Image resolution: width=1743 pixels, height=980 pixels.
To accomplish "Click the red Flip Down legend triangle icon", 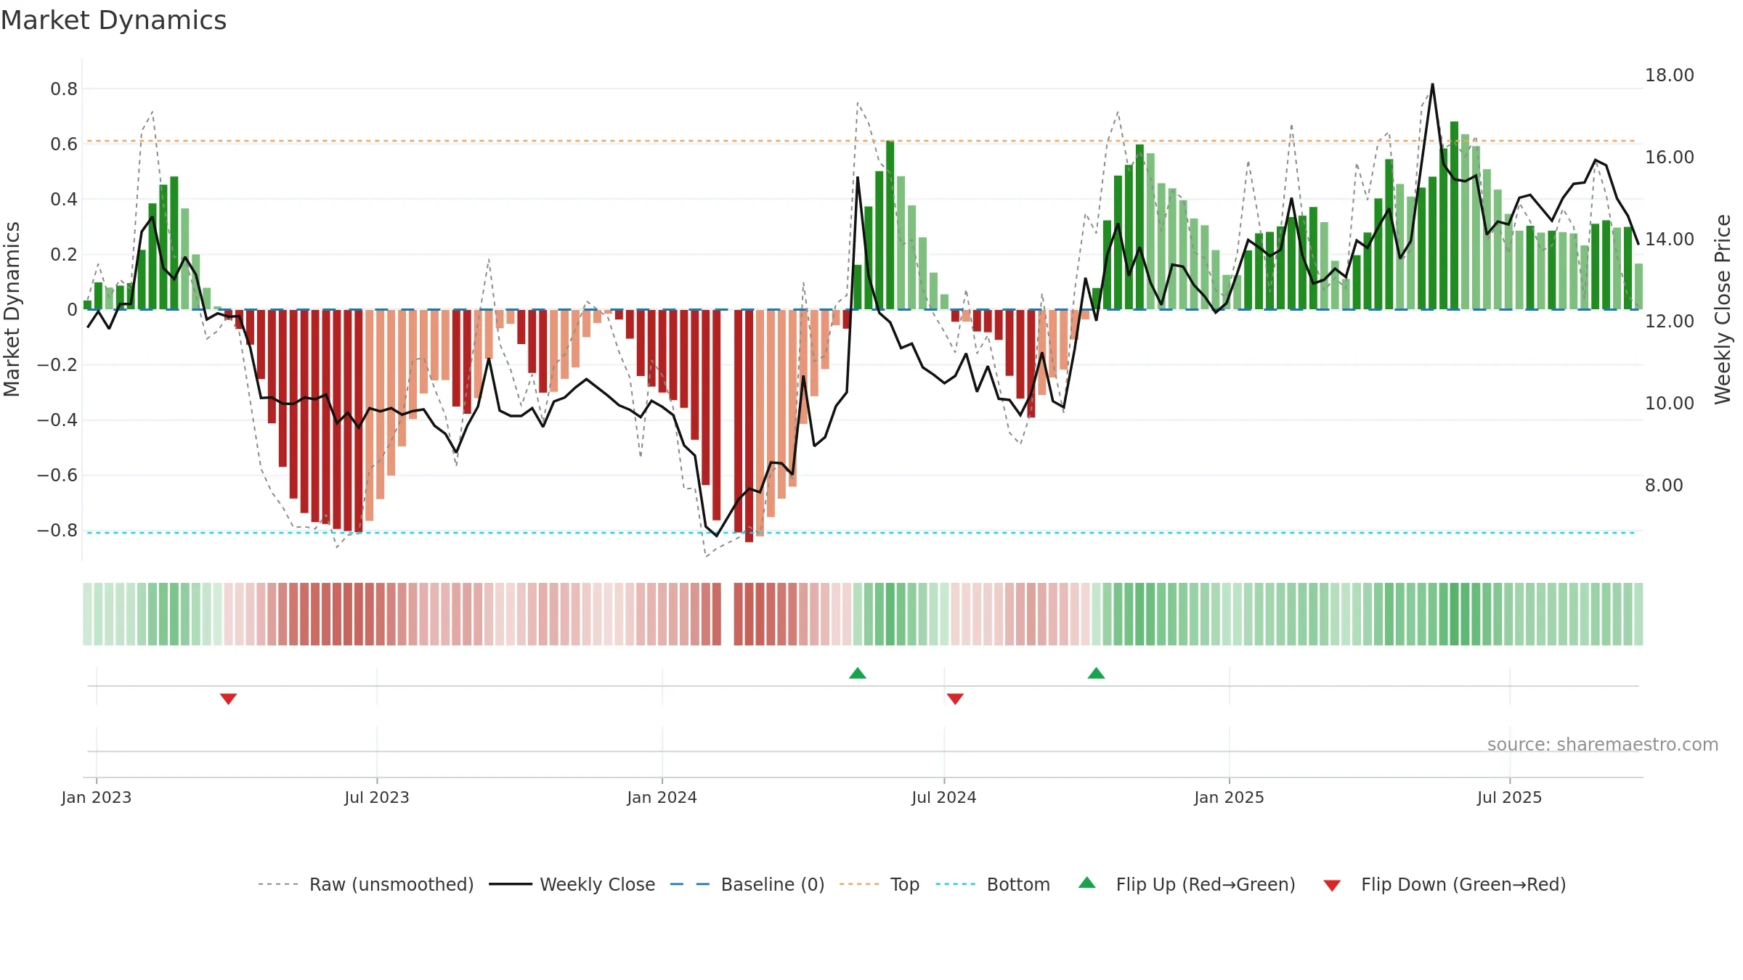I will (x=1332, y=886).
